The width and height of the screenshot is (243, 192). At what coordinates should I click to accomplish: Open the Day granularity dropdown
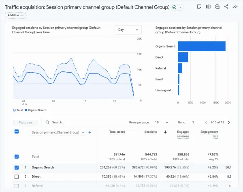[128, 30]
